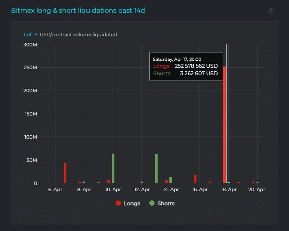Screen dimensions: 289x231
Task: Select the red Longs bar before 16. Apr
Action: point(195,179)
